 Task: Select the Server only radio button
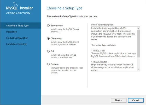48,25
